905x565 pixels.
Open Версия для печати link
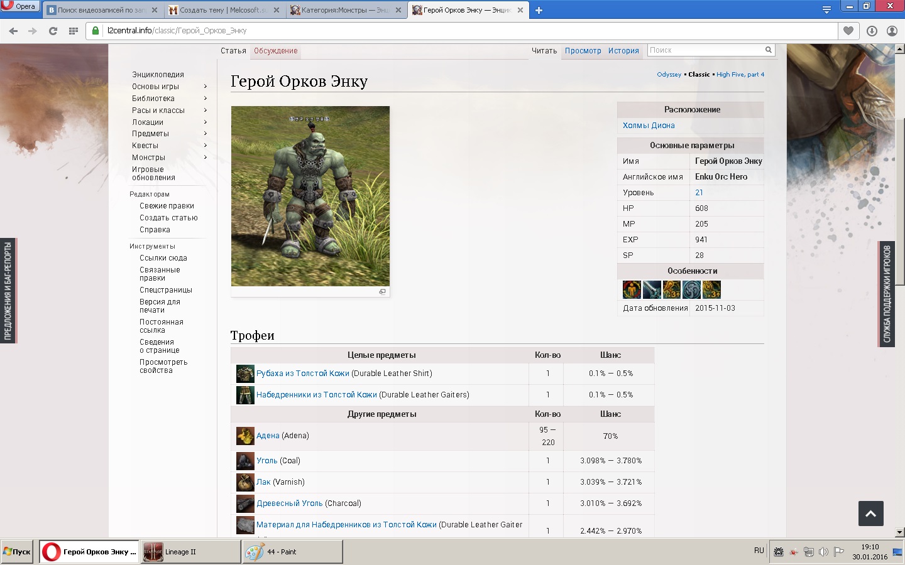160,306
